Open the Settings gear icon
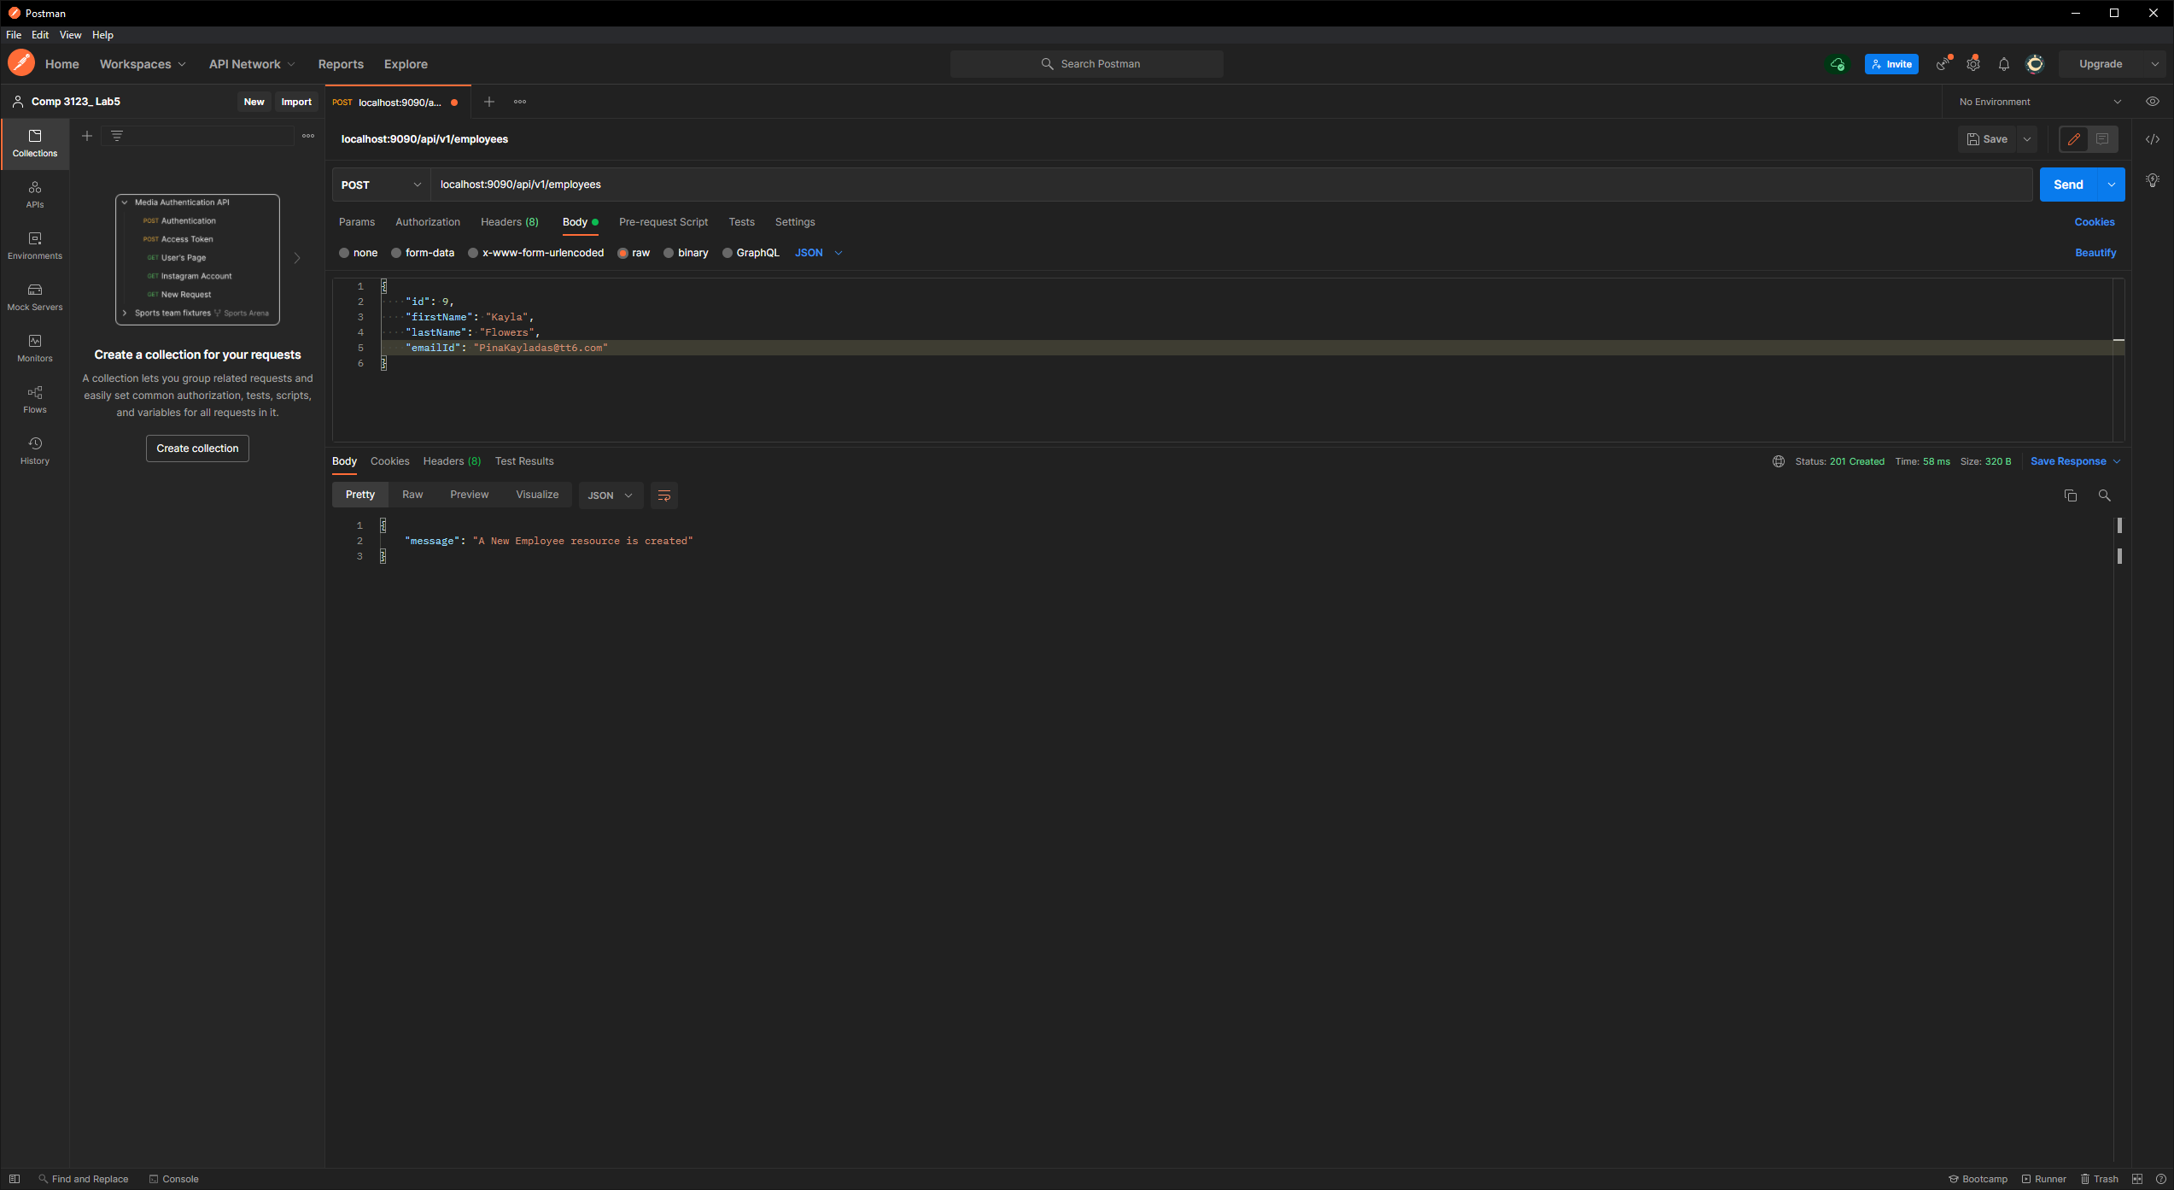 pyautogui.click(x=1973, y=63)
